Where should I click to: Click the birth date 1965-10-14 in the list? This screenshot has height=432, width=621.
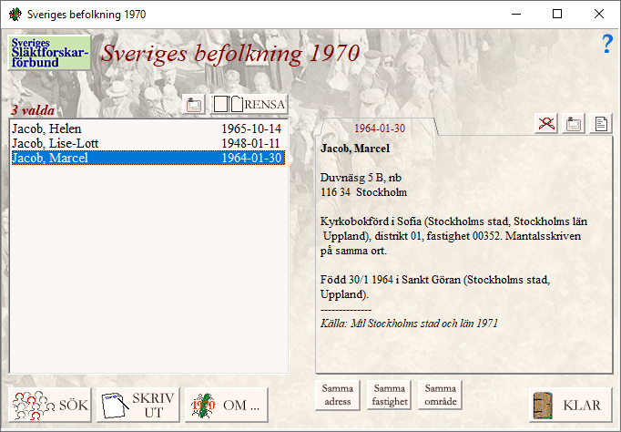(251, 129)
